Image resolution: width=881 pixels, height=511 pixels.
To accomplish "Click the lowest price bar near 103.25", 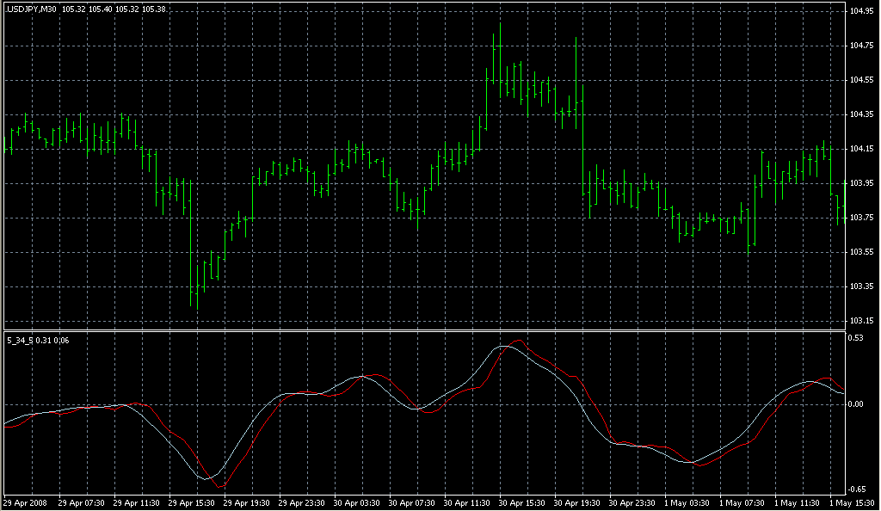I will [x=193, y=292].
